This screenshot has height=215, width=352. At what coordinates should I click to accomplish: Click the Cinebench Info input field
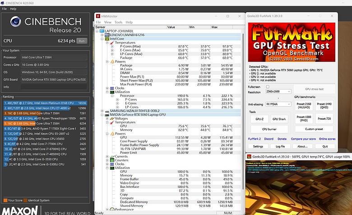point(54,87)
